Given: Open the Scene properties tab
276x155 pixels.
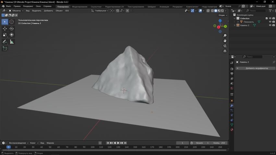Looking at the screenshot, I should coord(232,83).
